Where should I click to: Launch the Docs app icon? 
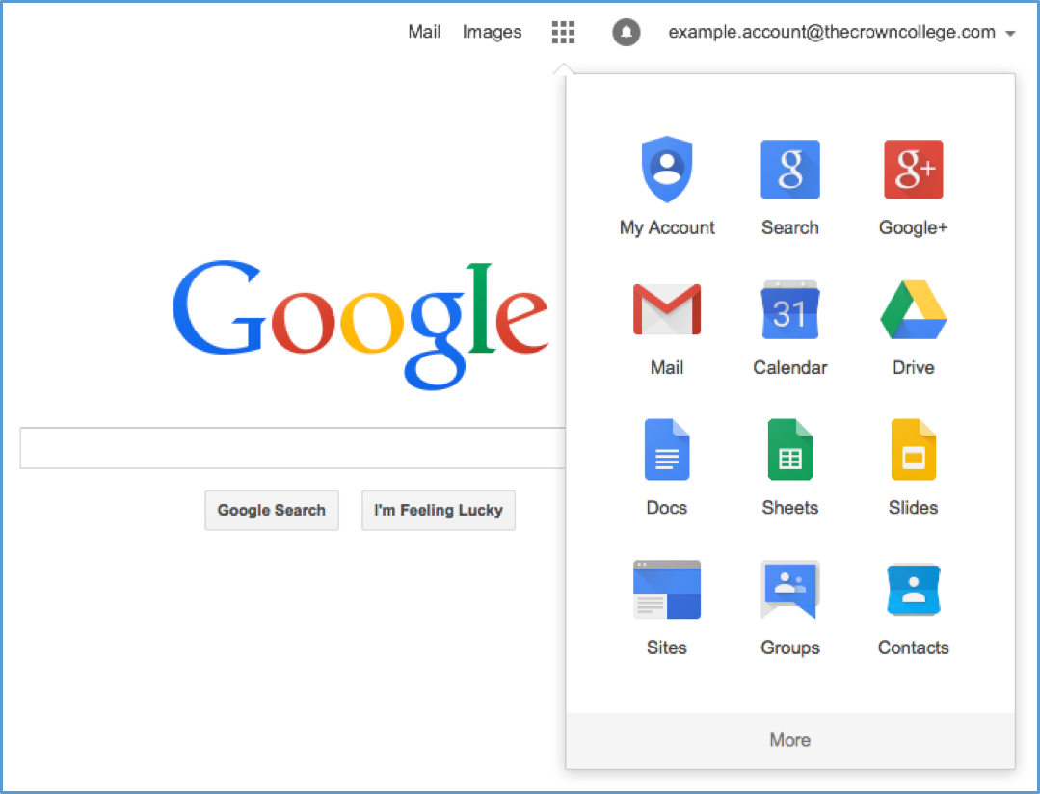(667, 449)
